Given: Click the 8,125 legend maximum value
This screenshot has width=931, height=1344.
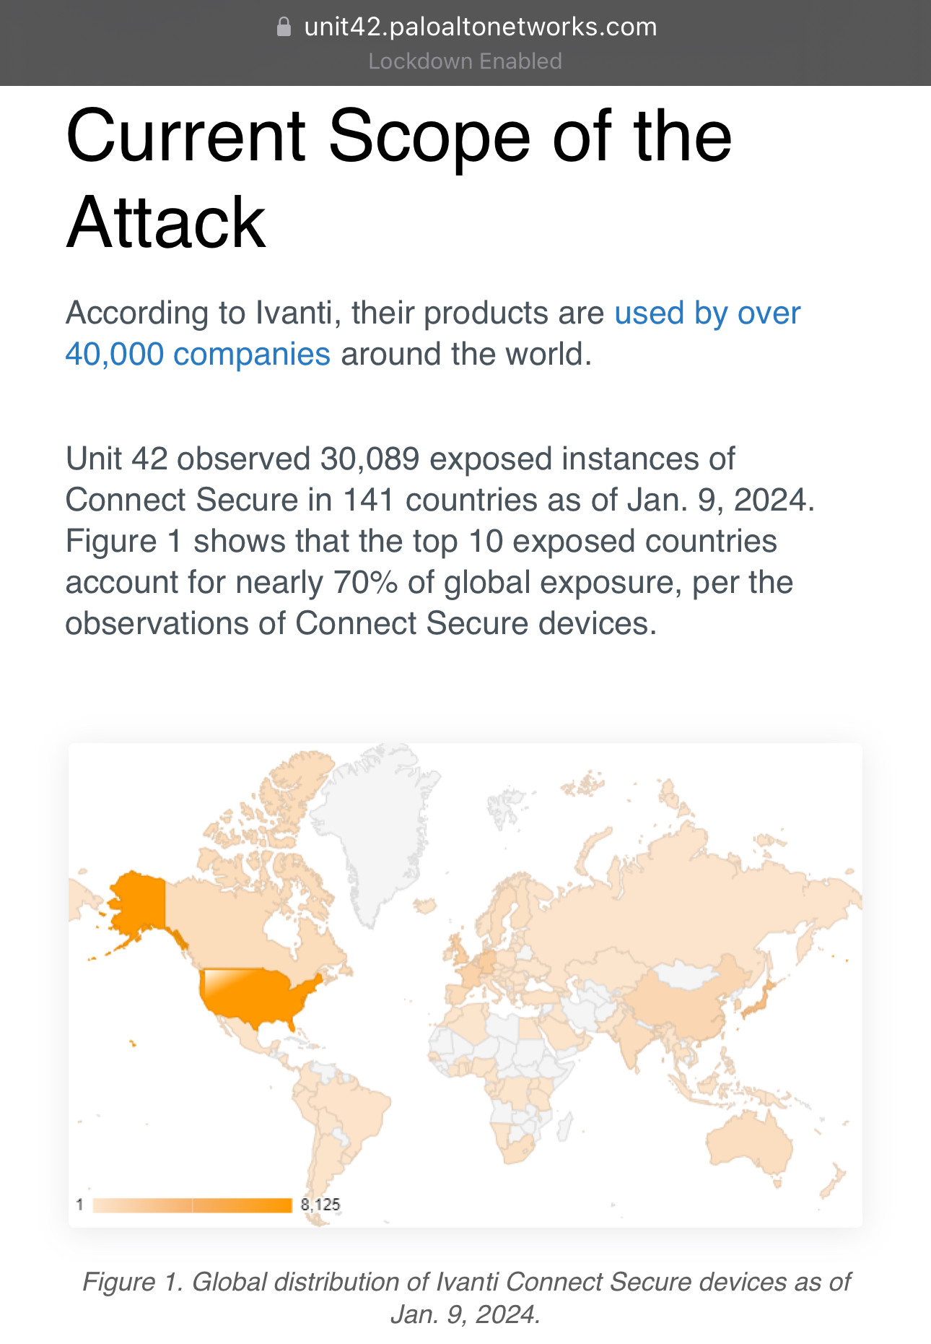Looking at the screenshot, I should 320,1205.
